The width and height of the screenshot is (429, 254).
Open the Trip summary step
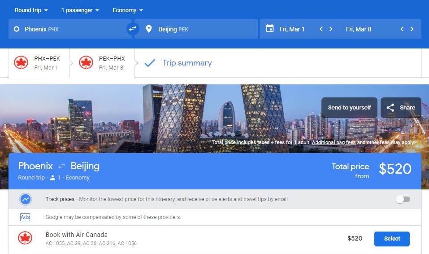point(178,63)
